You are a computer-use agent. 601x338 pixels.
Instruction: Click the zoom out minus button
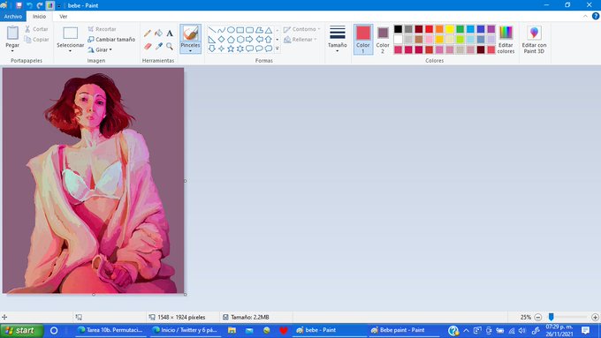point(537,317)
